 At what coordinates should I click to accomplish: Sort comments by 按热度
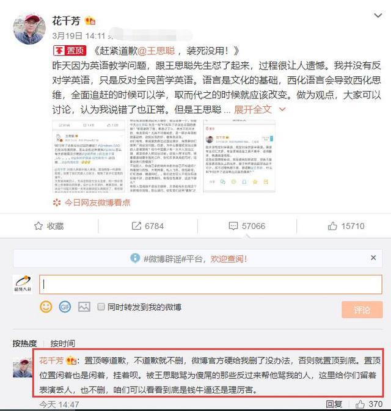24,343
